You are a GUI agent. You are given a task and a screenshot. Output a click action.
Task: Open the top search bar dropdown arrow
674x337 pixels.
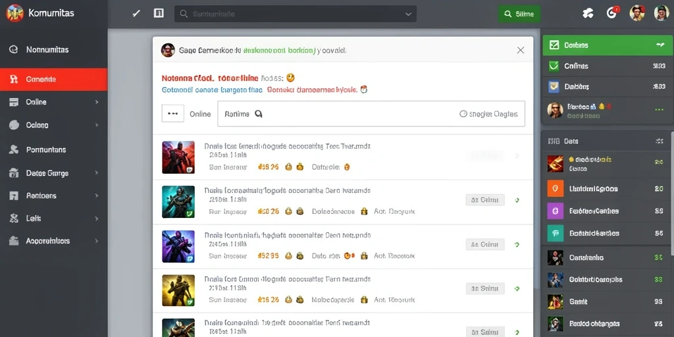point(408,14)
